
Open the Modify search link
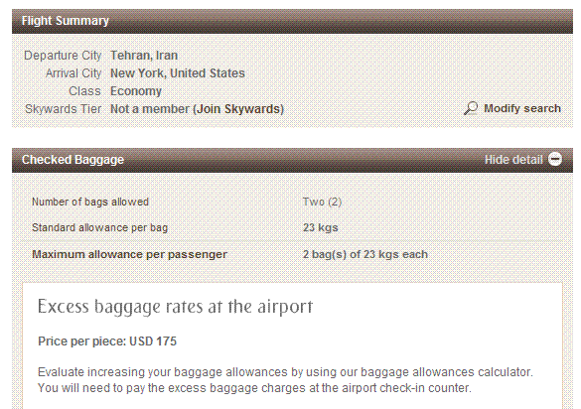[522, 108]
